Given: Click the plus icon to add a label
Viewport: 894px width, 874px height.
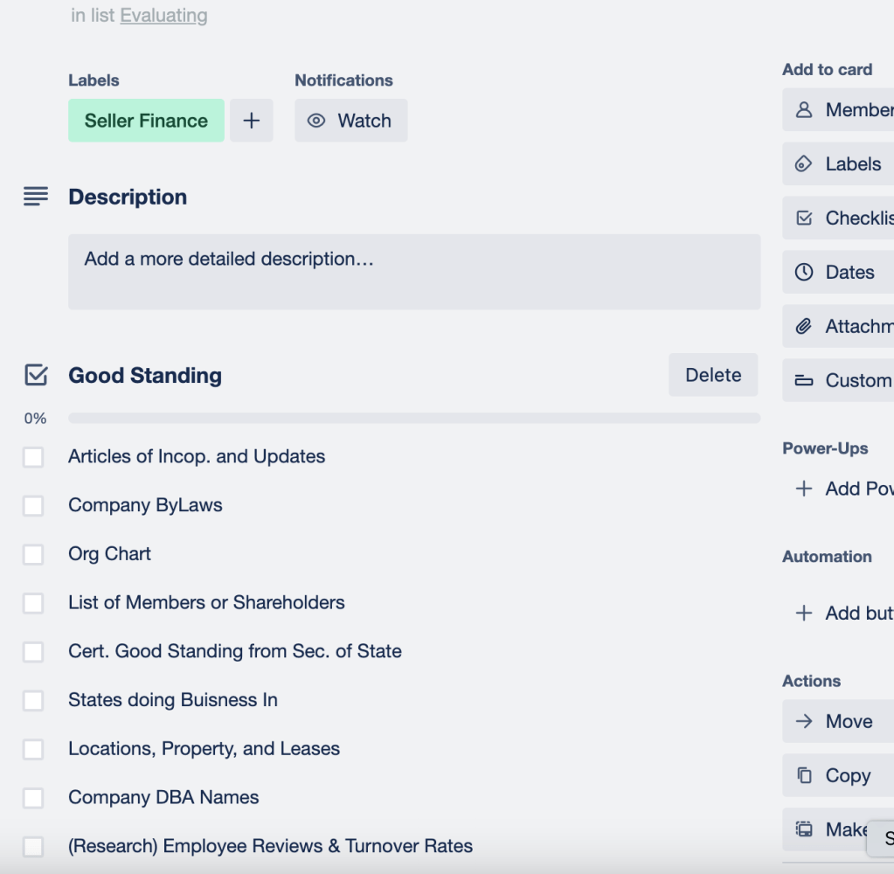Looking at the screenshot, I should [252, 121].
